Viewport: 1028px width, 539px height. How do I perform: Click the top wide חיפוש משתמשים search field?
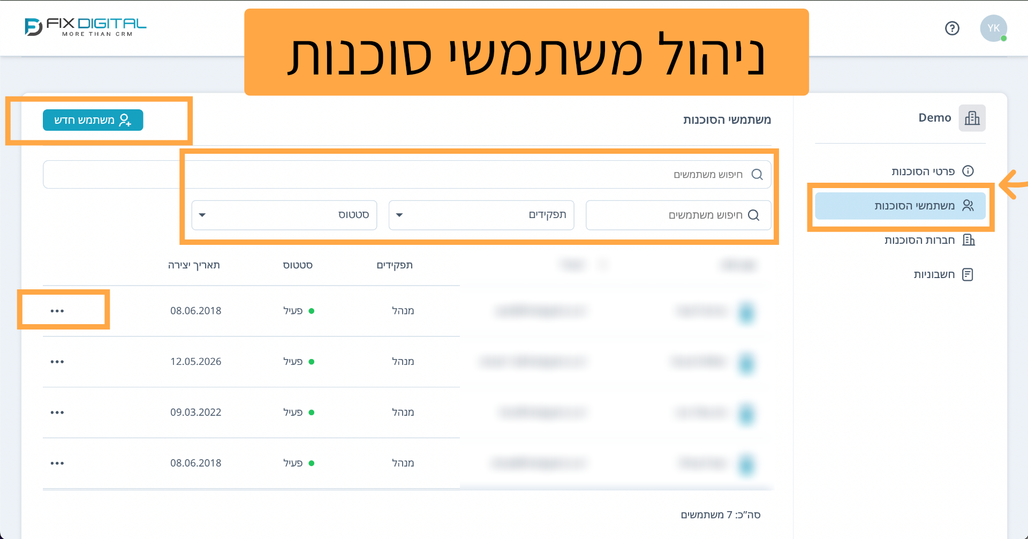(x=407, y=174)
